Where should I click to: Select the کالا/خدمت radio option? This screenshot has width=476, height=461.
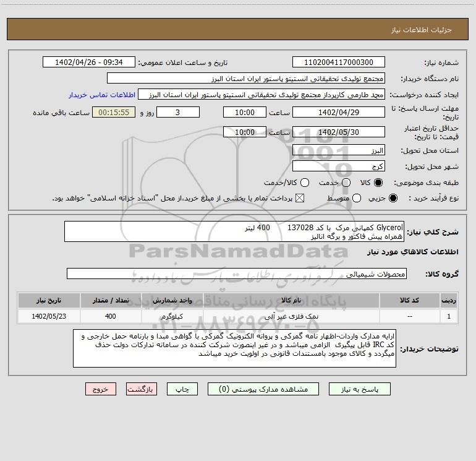coord(305,183)
